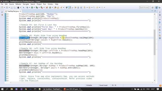Open the Window menu

click(x=50, y=4)
